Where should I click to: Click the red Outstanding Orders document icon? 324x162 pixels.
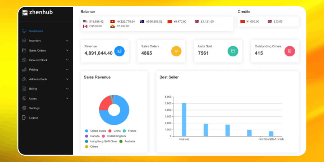pyautogui.click(x=290, y=51)
